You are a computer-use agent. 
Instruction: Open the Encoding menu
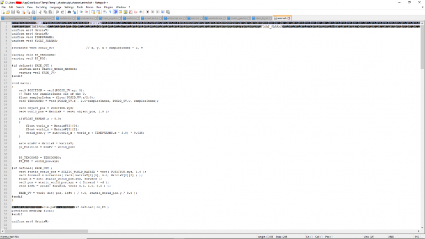(41, 7)
